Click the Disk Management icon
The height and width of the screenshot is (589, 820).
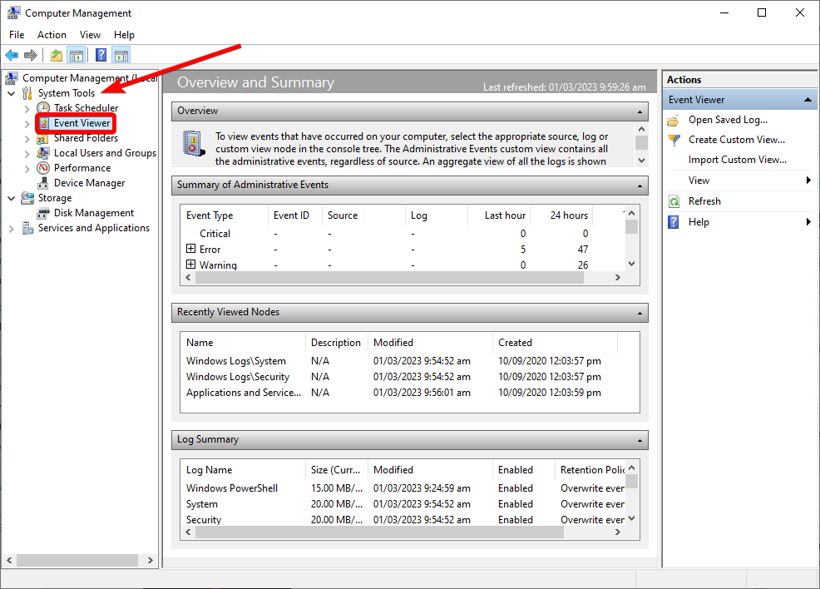tap(43, 213)
